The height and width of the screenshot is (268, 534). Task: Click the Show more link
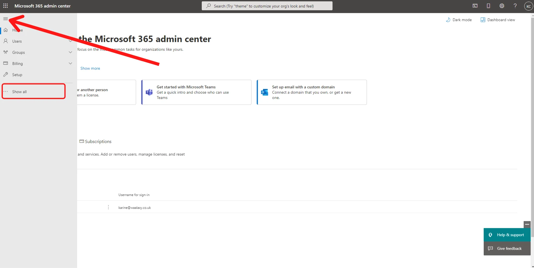point(90,68)
